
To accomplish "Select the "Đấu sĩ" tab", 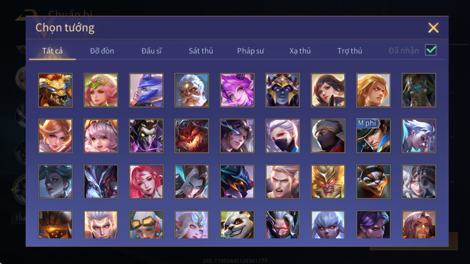I will [x=151, y=51].
